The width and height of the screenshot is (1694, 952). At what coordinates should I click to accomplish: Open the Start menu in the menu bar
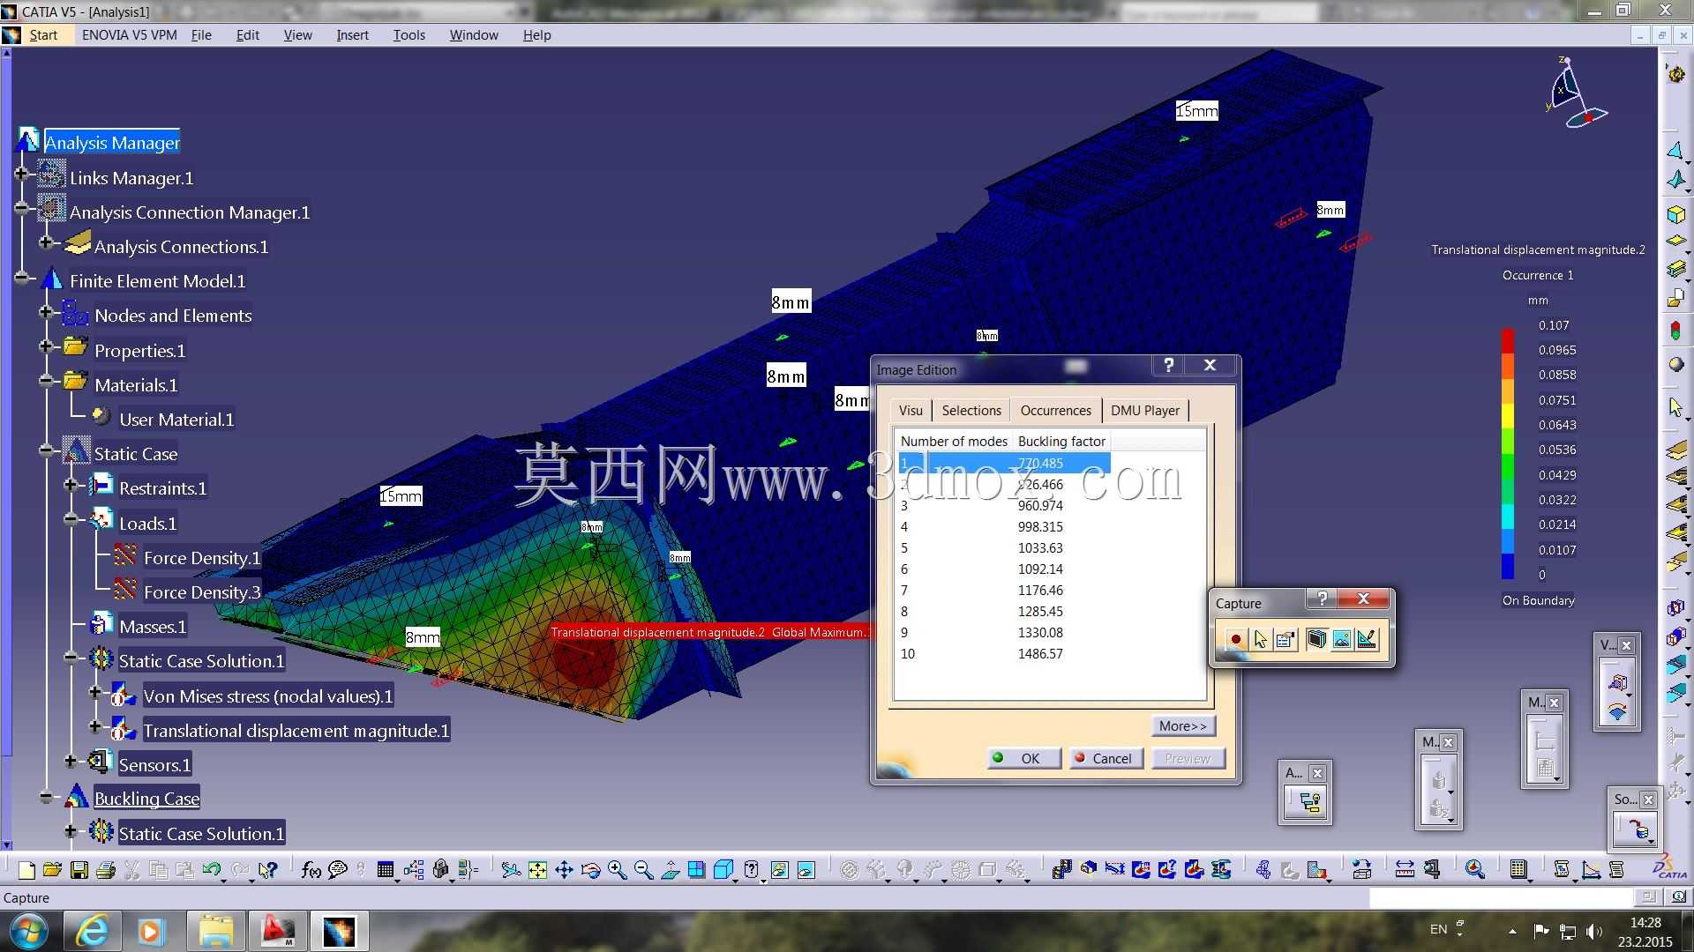coord(43,35)
